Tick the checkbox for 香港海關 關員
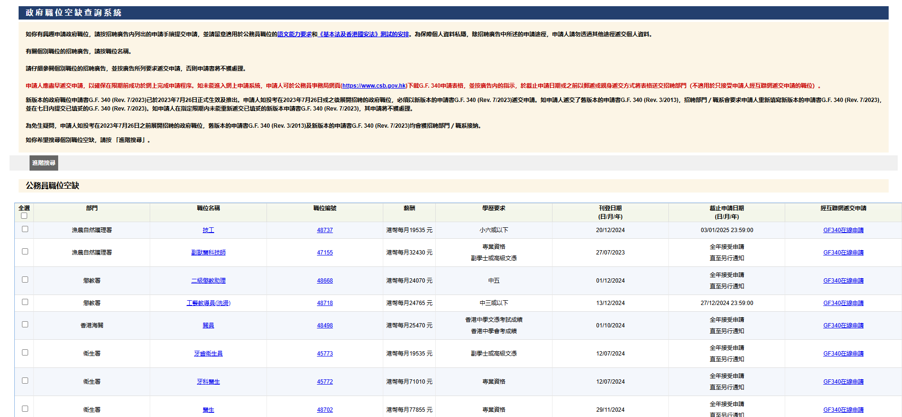Viewport: 902px width, 417px height. coord(25,325)
